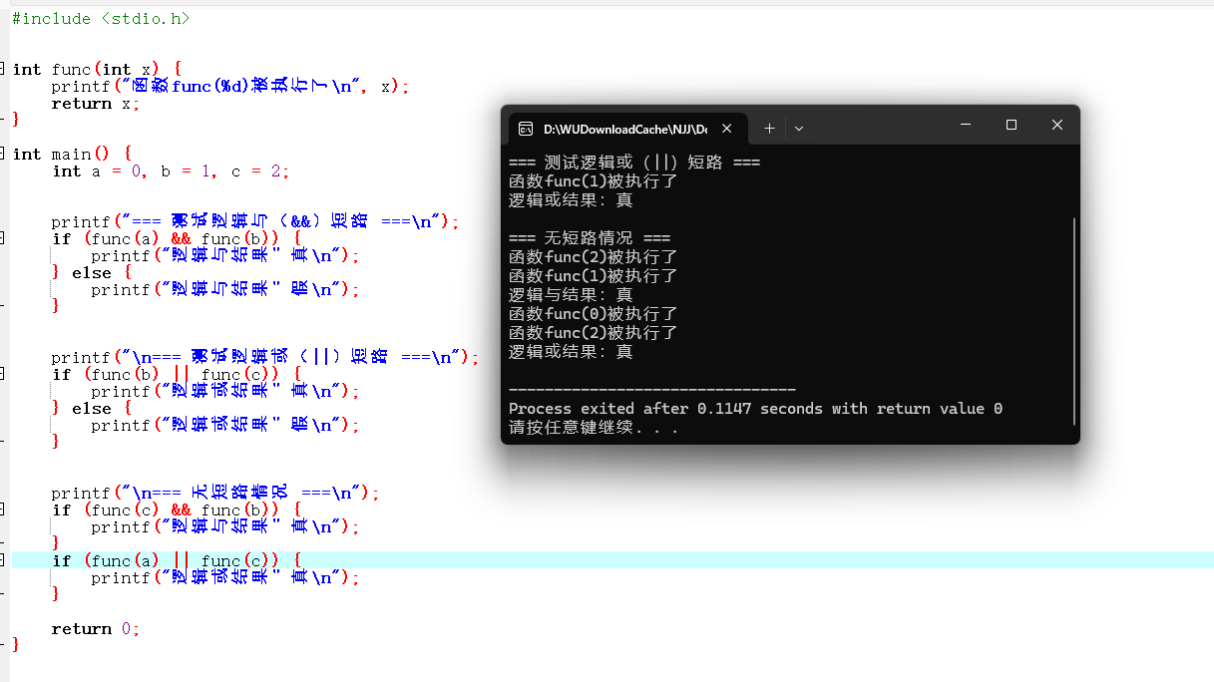Collapse fold marker at if (func(a) && func(b))
This screenshot has height=682, width=1214.
coord(2,238)
